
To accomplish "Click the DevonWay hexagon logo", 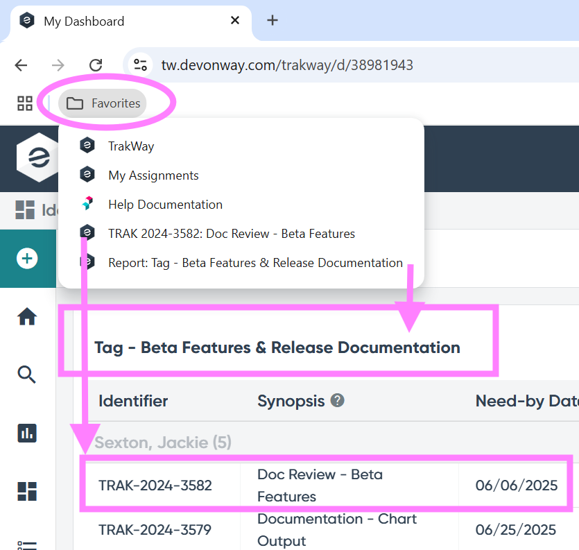I will [x=37, y=157].
